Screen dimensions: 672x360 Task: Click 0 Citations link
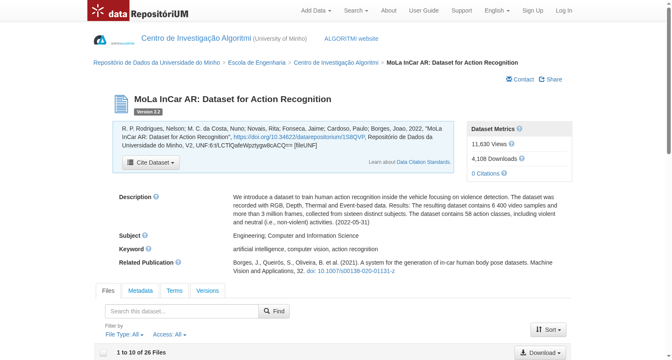tap(486, 173)
